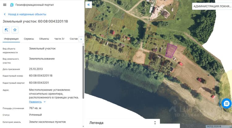Click the Площадь уточненная field label

click(13, 108)
